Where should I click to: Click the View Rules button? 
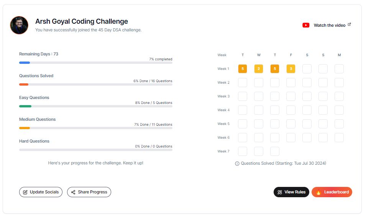pyautogui.click(x=291, y=192)
